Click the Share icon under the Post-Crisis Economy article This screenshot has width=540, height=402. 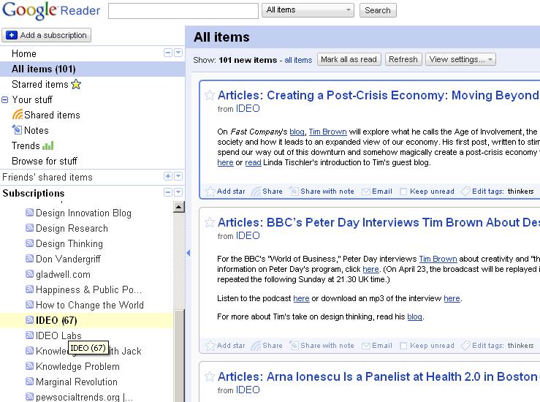click(x=256, y=191)
